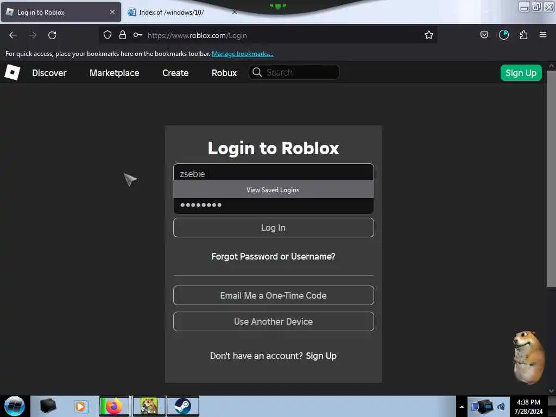
Task: Open the Manage bookmarks link
Action: pos(243,54)
